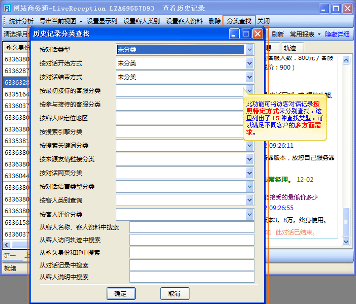This screenshot has height=304, width=356.
Task: Click 设置显示列 in the toolbar
Action: pos(102,21)
